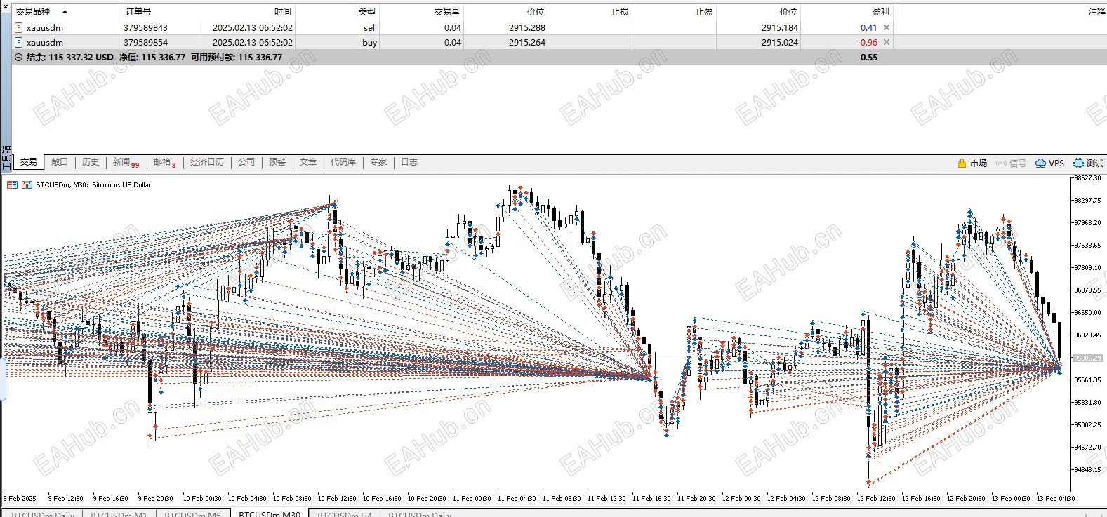Image resolution: width=1107 pixels, height=517 pixels.
Task: Collapse the balance summary row
Action: coord(18,58)
